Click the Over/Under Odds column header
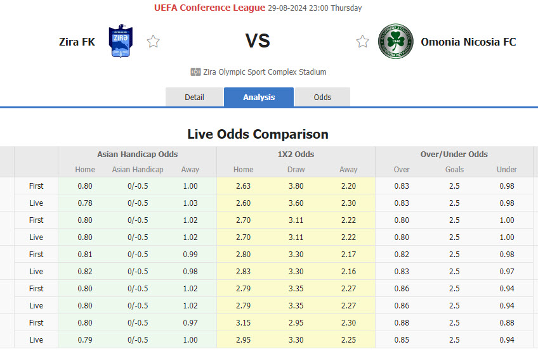The image size is (538, 354). click(454, 154)
